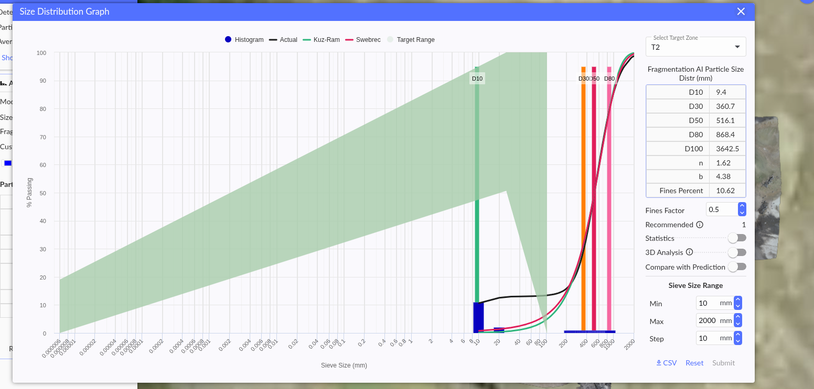
Task: Open the Select Target Zone dropdown
Action: [x=695, y=47]
